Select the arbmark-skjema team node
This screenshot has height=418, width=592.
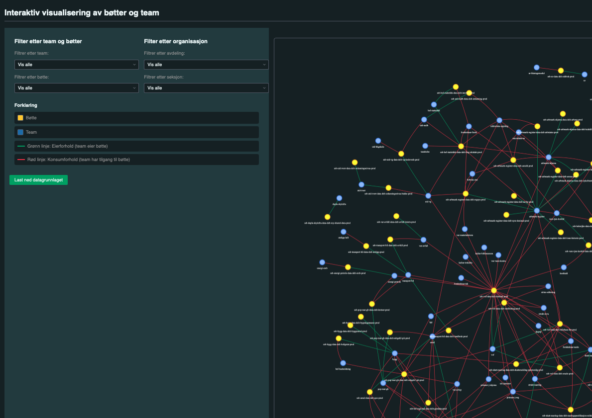(549, 157)
